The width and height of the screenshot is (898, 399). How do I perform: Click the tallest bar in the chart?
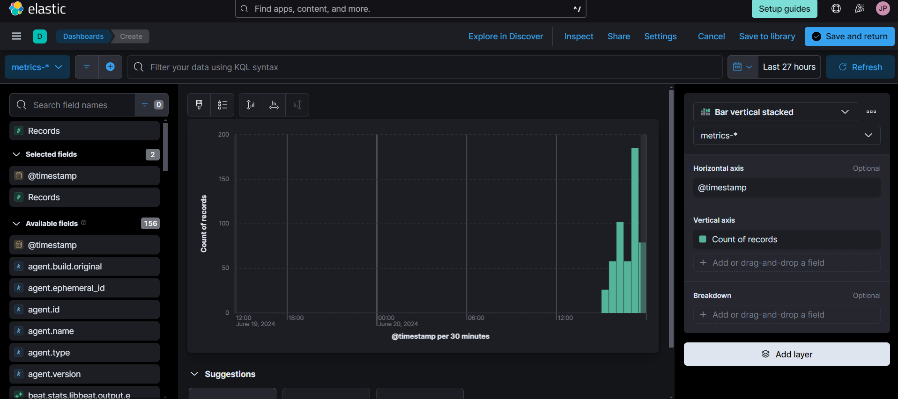pos(635,230)
